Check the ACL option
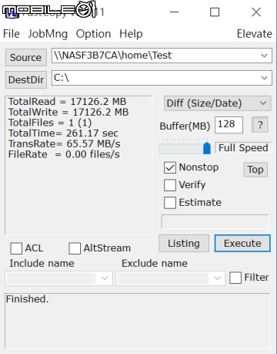 (x=16, y=248)
